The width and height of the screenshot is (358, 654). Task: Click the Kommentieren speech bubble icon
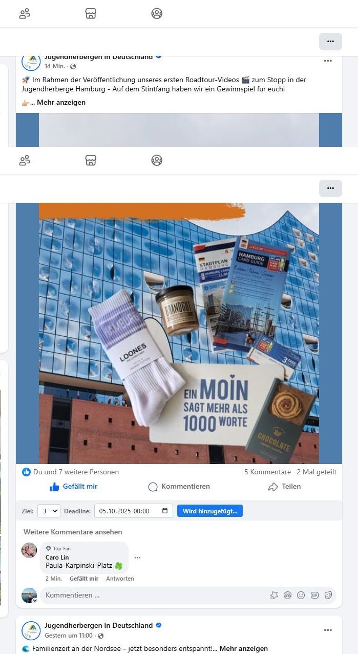153,487
